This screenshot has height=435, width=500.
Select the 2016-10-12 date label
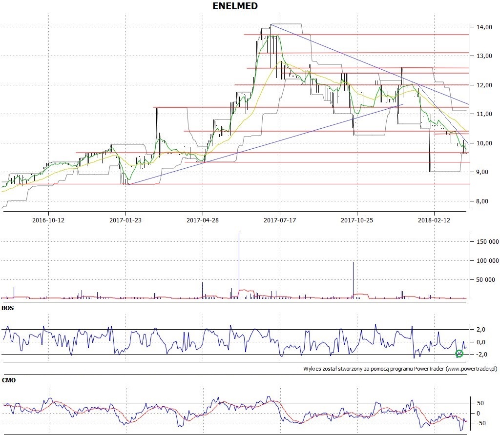pos(48,220)
